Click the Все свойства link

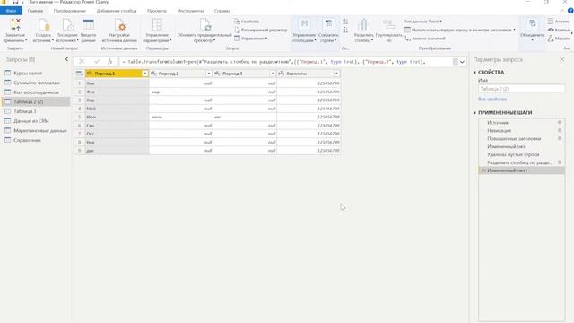pos(492,100)
